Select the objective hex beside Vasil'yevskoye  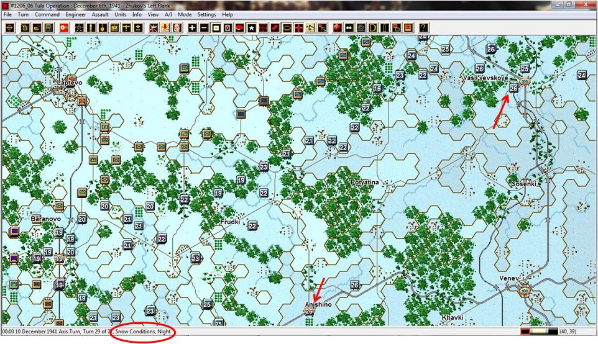click(525, 81)
